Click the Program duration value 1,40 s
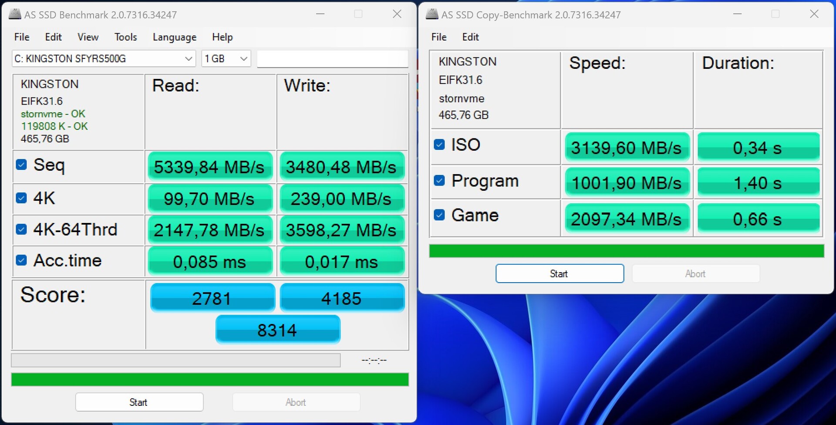 758,182
